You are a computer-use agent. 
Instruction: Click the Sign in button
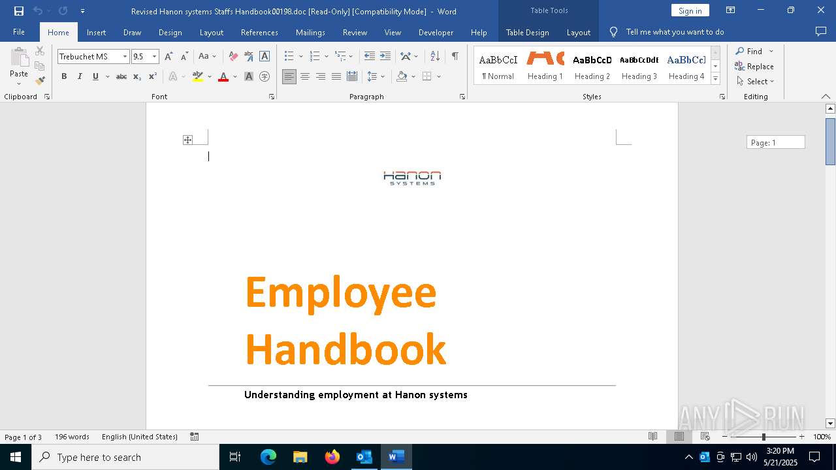[x=690, y=10]
